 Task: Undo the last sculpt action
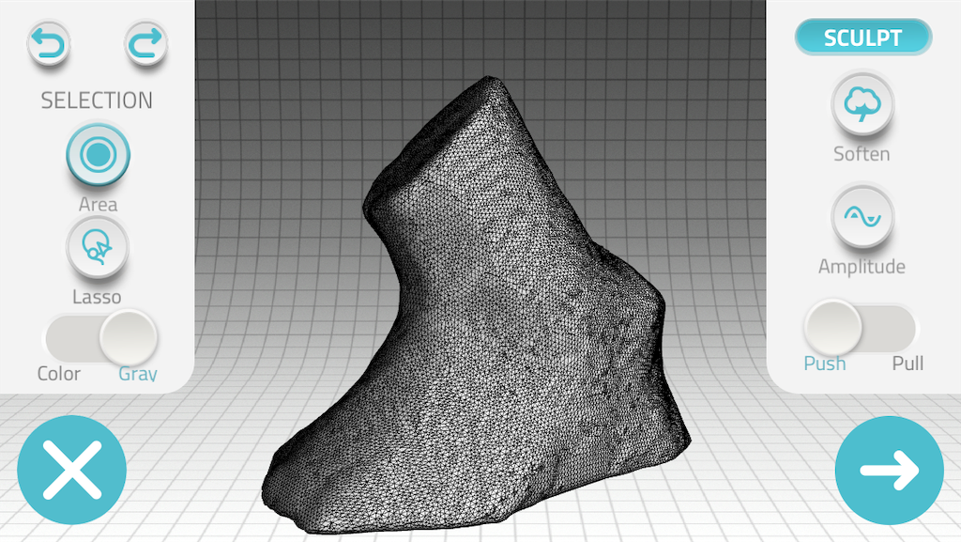(x=49, y=43)
